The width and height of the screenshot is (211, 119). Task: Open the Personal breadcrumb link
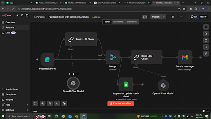(39, 17)
